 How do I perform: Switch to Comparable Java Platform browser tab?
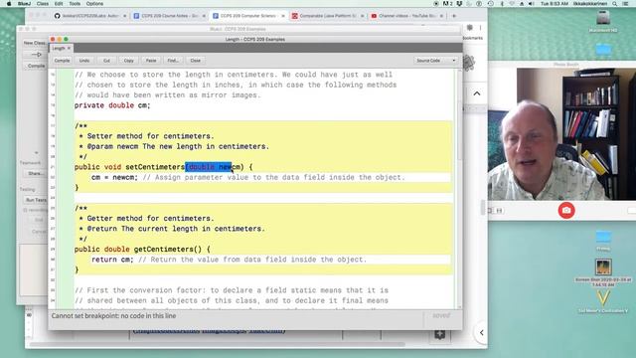327,16
